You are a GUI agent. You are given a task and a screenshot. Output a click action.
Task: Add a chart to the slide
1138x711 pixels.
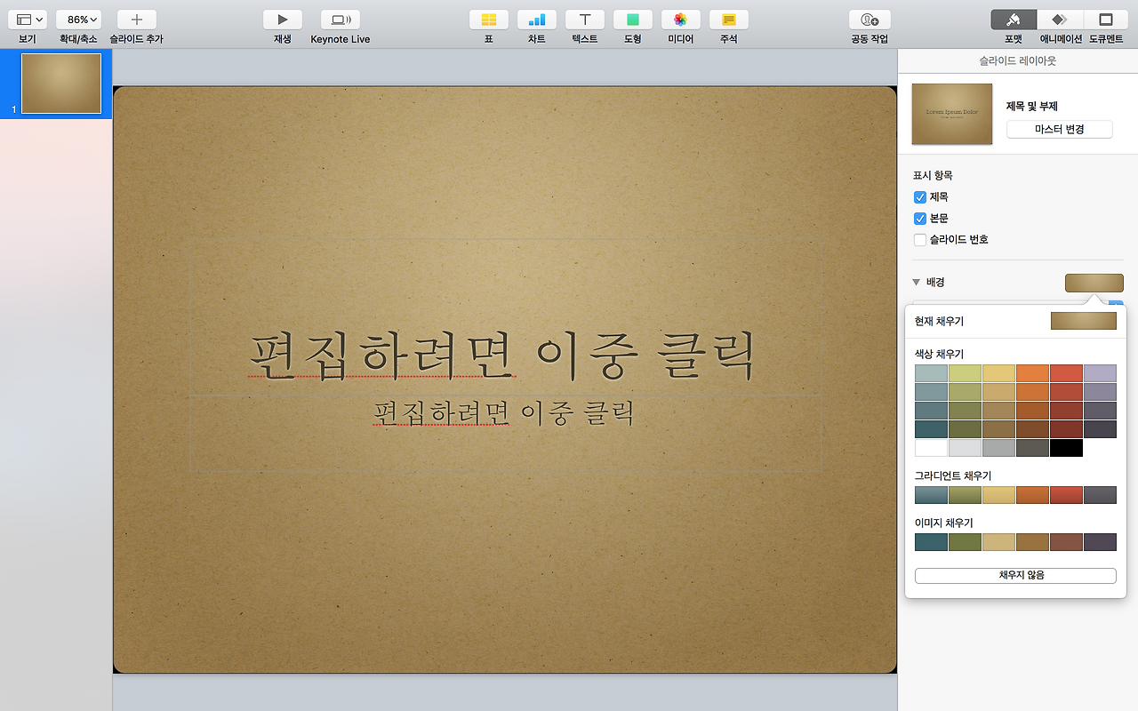536,20
